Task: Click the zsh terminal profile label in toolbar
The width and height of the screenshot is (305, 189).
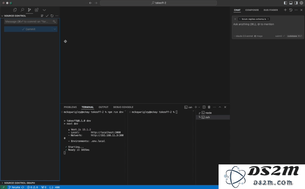Action: tap(188, 107)
